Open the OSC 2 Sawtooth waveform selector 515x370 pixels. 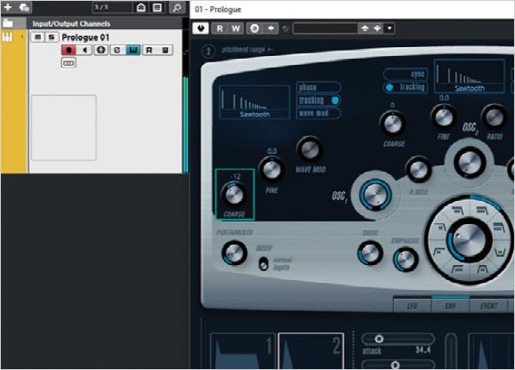pos(470,76)
